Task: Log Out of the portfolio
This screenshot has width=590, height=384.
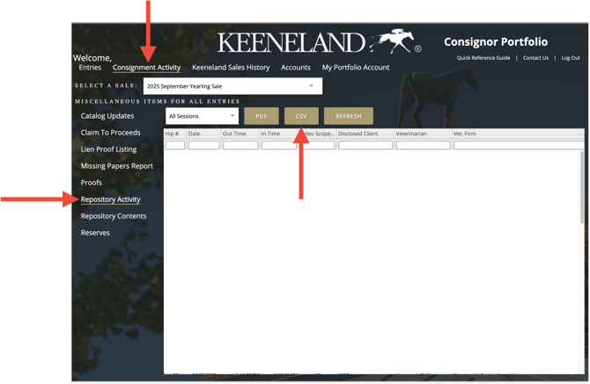Action: pos(571,58)
